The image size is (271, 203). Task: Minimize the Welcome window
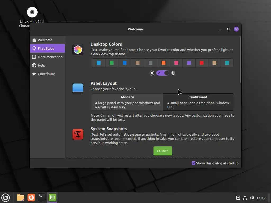220,29
